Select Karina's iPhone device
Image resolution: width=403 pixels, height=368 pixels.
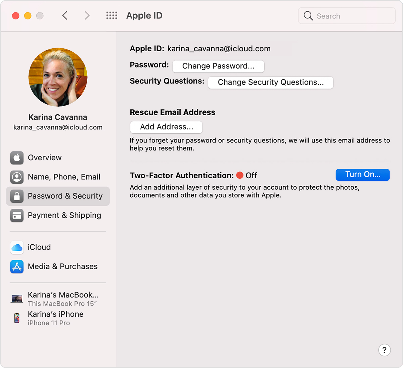click(x=58, y=318)
